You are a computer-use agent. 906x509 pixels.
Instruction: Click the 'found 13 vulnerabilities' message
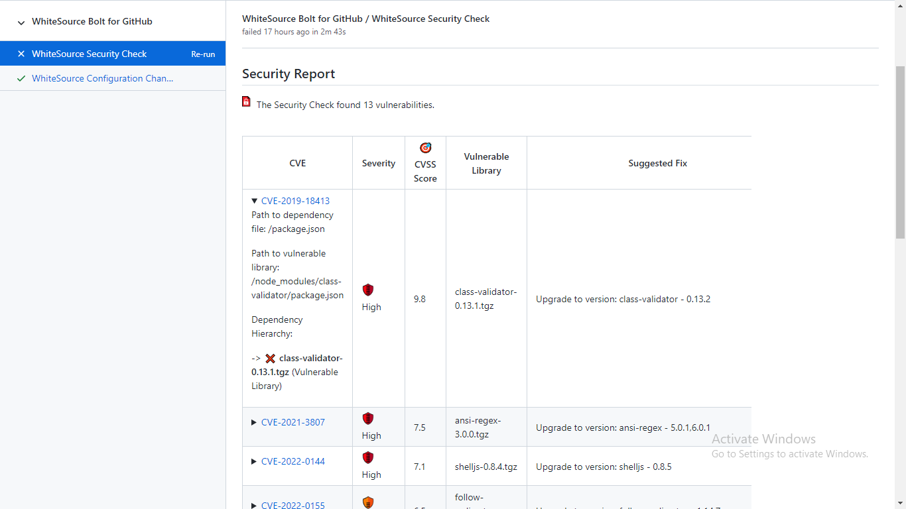coord(346,105)
